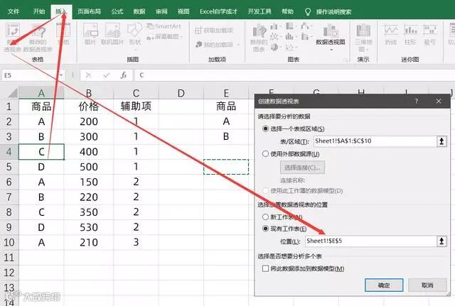The image size is (455, 306).
Task: Click cell with price 530
Action: click(88, 227)
